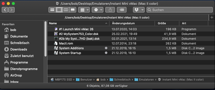Switch to column view
This screenshot has width=215, height=90.
tap(66, 10)
